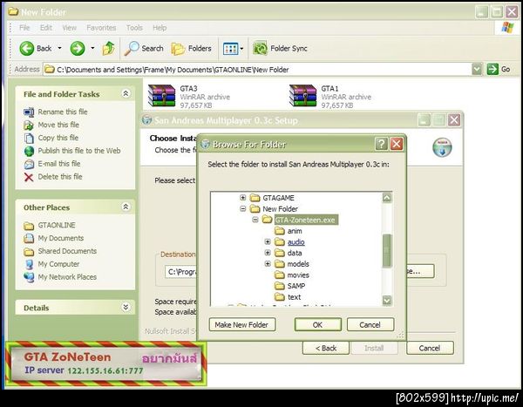Image resolution: width=523 pixels, height=407 pixels.
Task: Open the address bar dropdown
Action: (477, 70)
